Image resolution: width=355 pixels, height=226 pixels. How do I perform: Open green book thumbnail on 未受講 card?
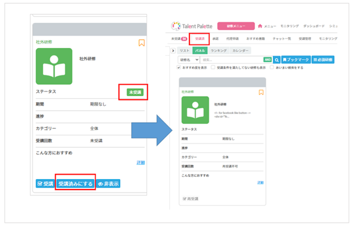pos(54,66)
